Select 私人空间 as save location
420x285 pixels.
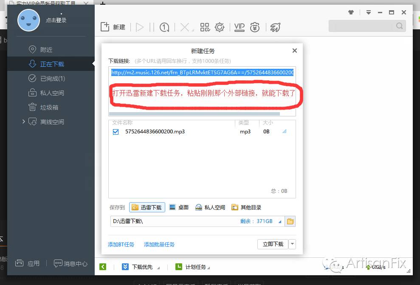pyautogui.click(x=210, y=207)
